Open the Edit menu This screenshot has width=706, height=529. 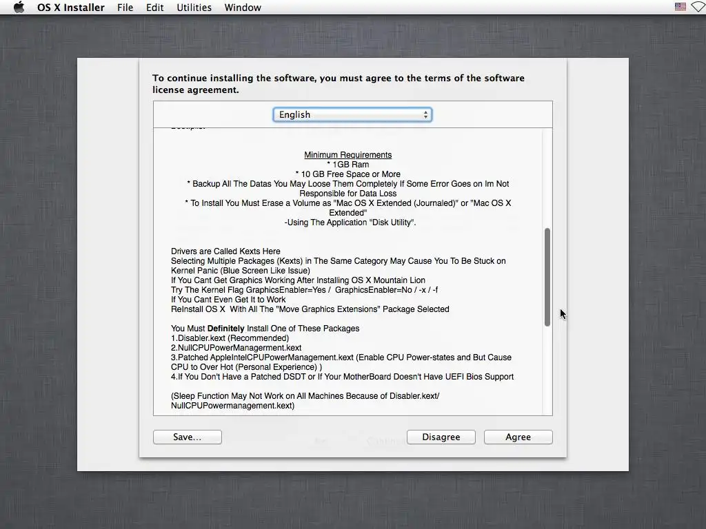click(154, 7)
